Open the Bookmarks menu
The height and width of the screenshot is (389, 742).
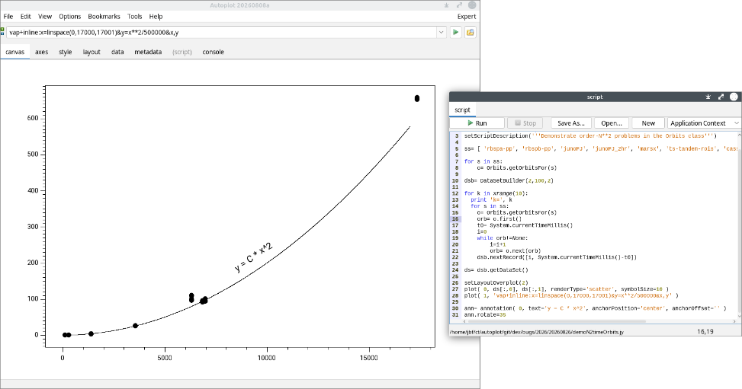coord(104,16)
